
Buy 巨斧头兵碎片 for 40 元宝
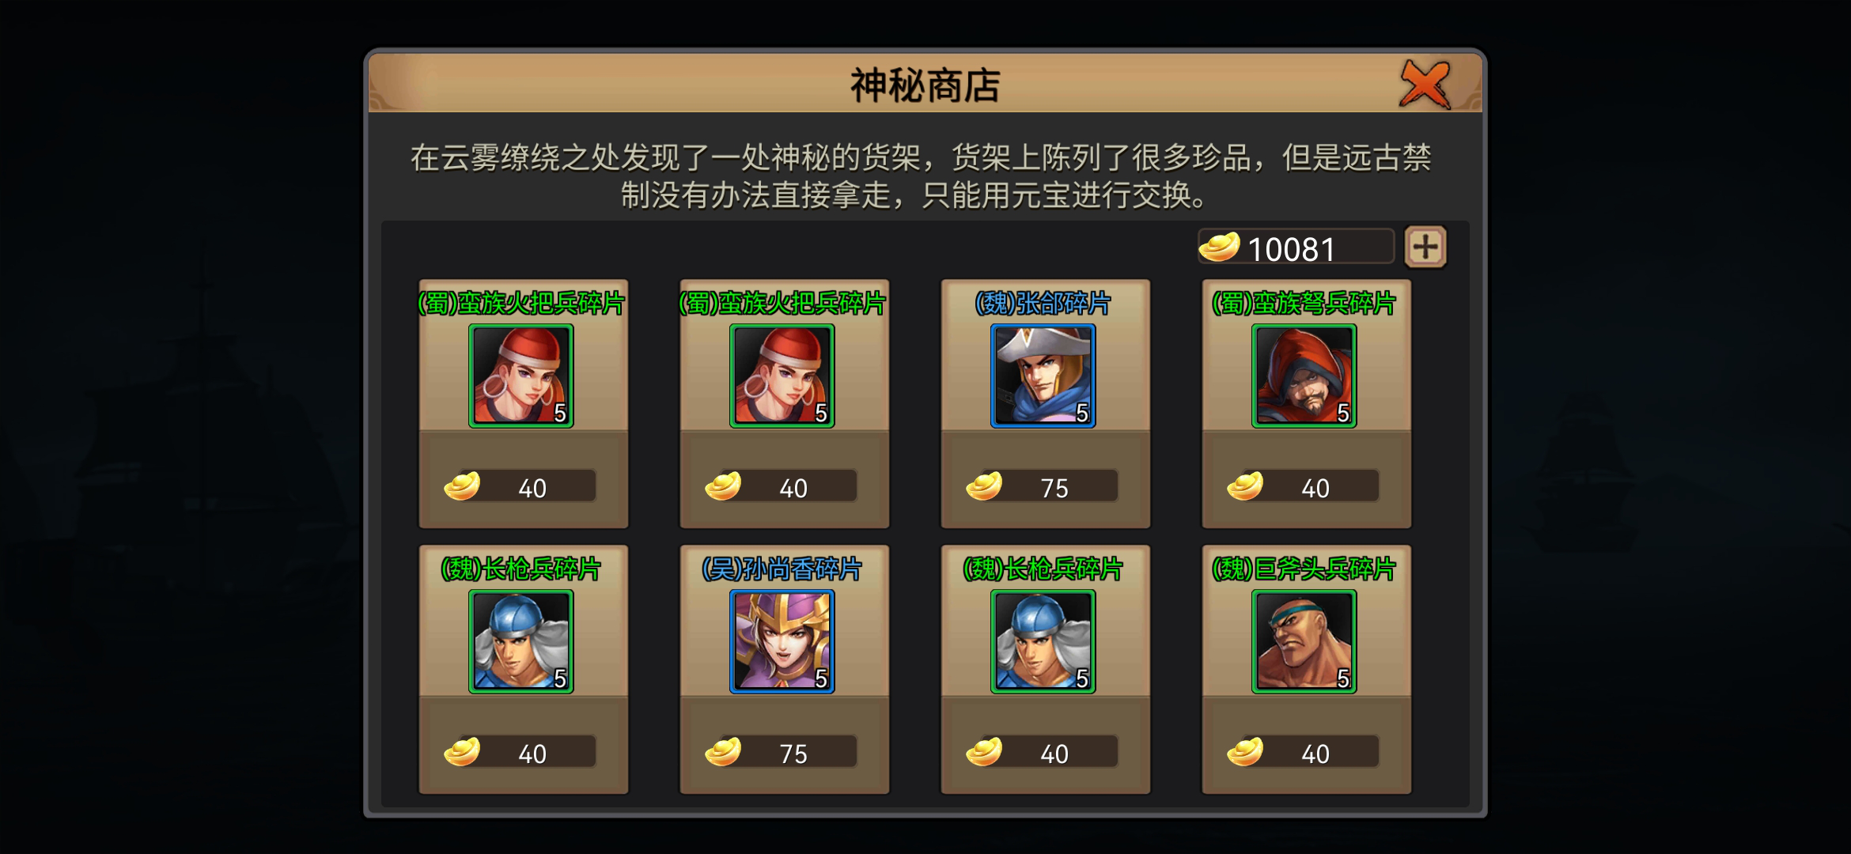coord(1304,751)
